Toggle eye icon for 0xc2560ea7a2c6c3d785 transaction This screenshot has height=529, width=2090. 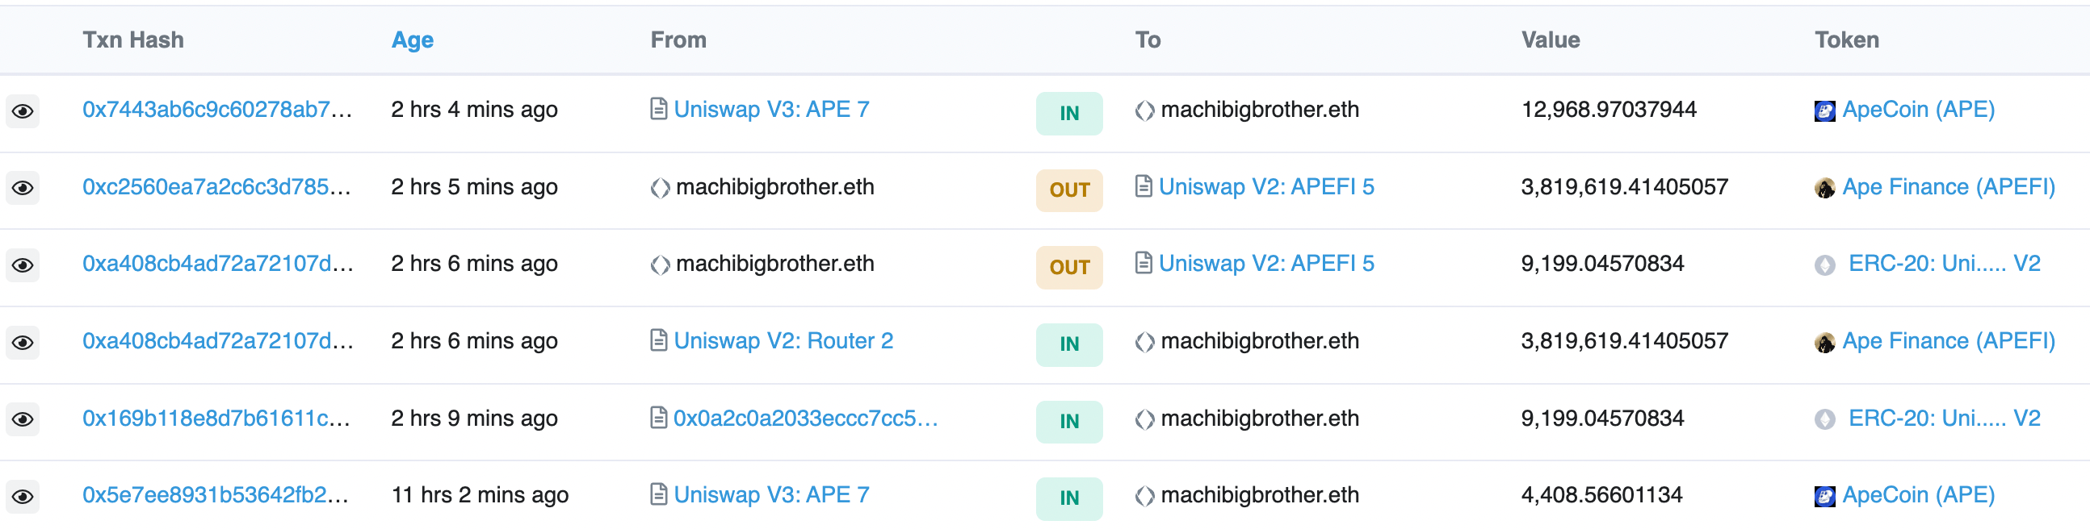coord(23,188)
